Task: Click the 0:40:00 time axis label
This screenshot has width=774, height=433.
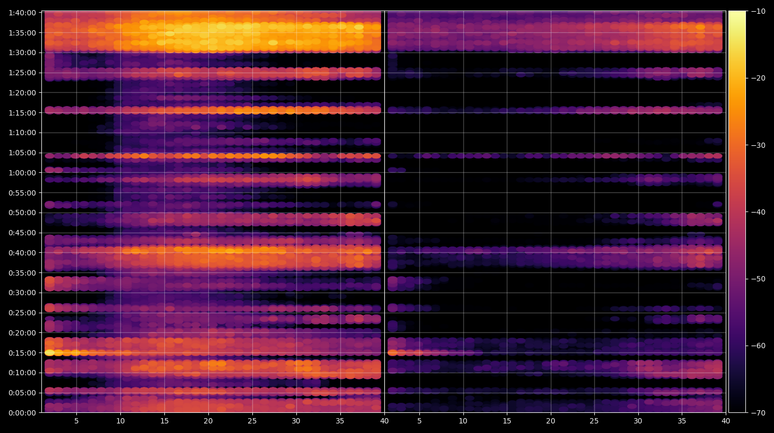Action: [x=22, y=253]
